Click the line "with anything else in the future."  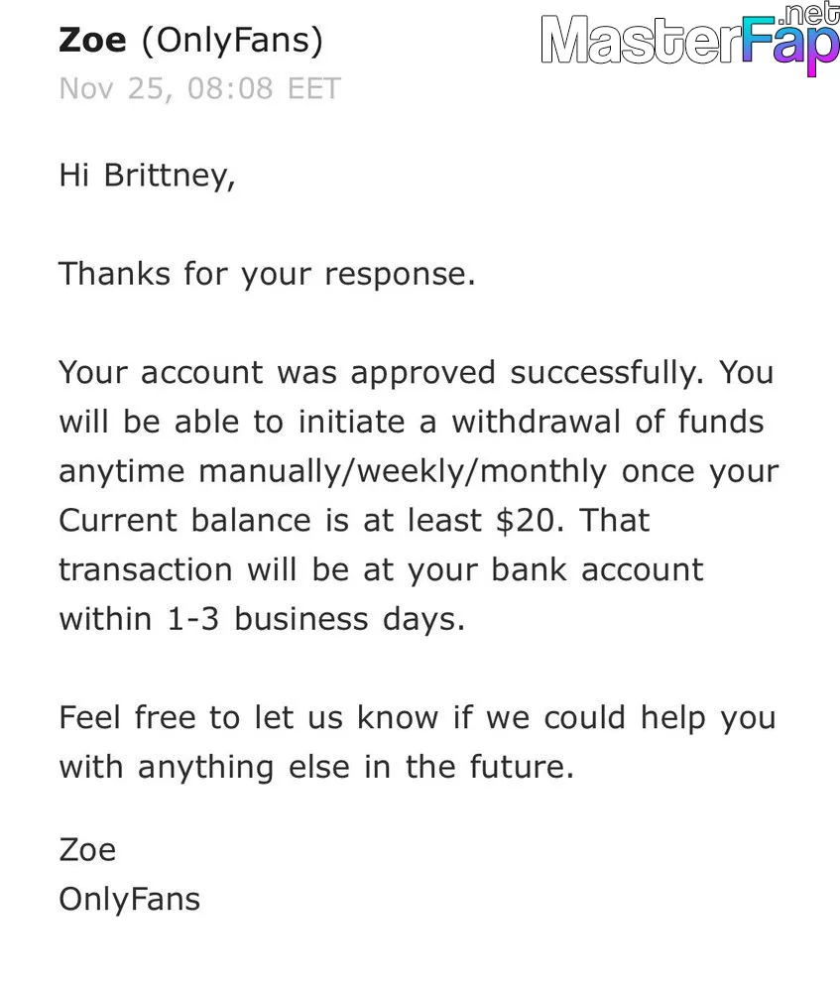click(x=316, y=768)
